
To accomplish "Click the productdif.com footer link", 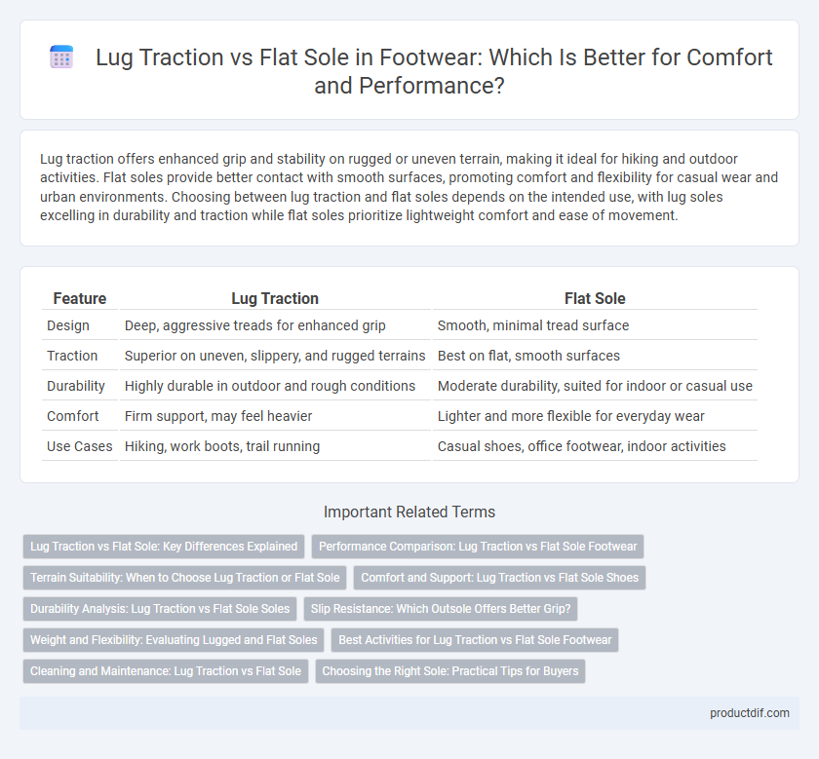I will 749,713.
